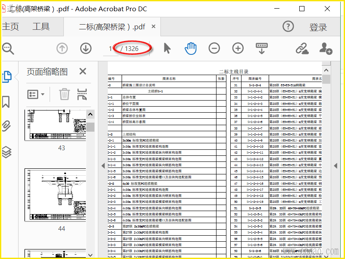
Task: Open thumbnail options dropdown menu
Action: click(36, 94)
